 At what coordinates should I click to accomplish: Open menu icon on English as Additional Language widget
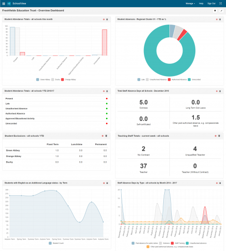click(x=107, y=183)
